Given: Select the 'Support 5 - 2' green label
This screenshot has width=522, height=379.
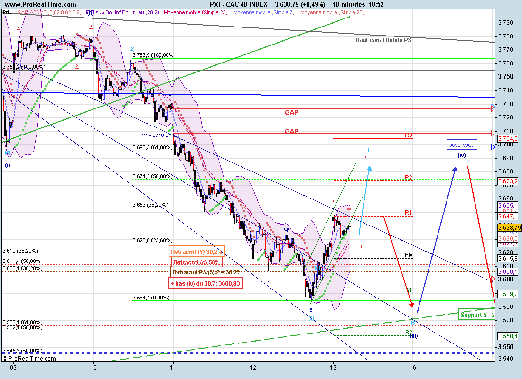Looking at the screenshot, I should pyautogui.click(x=478, y=315).
